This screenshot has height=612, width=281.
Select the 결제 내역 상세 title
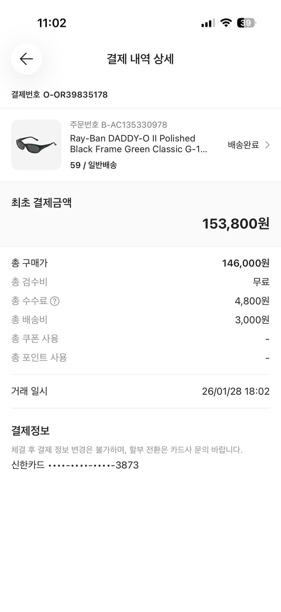click(140, 59)
